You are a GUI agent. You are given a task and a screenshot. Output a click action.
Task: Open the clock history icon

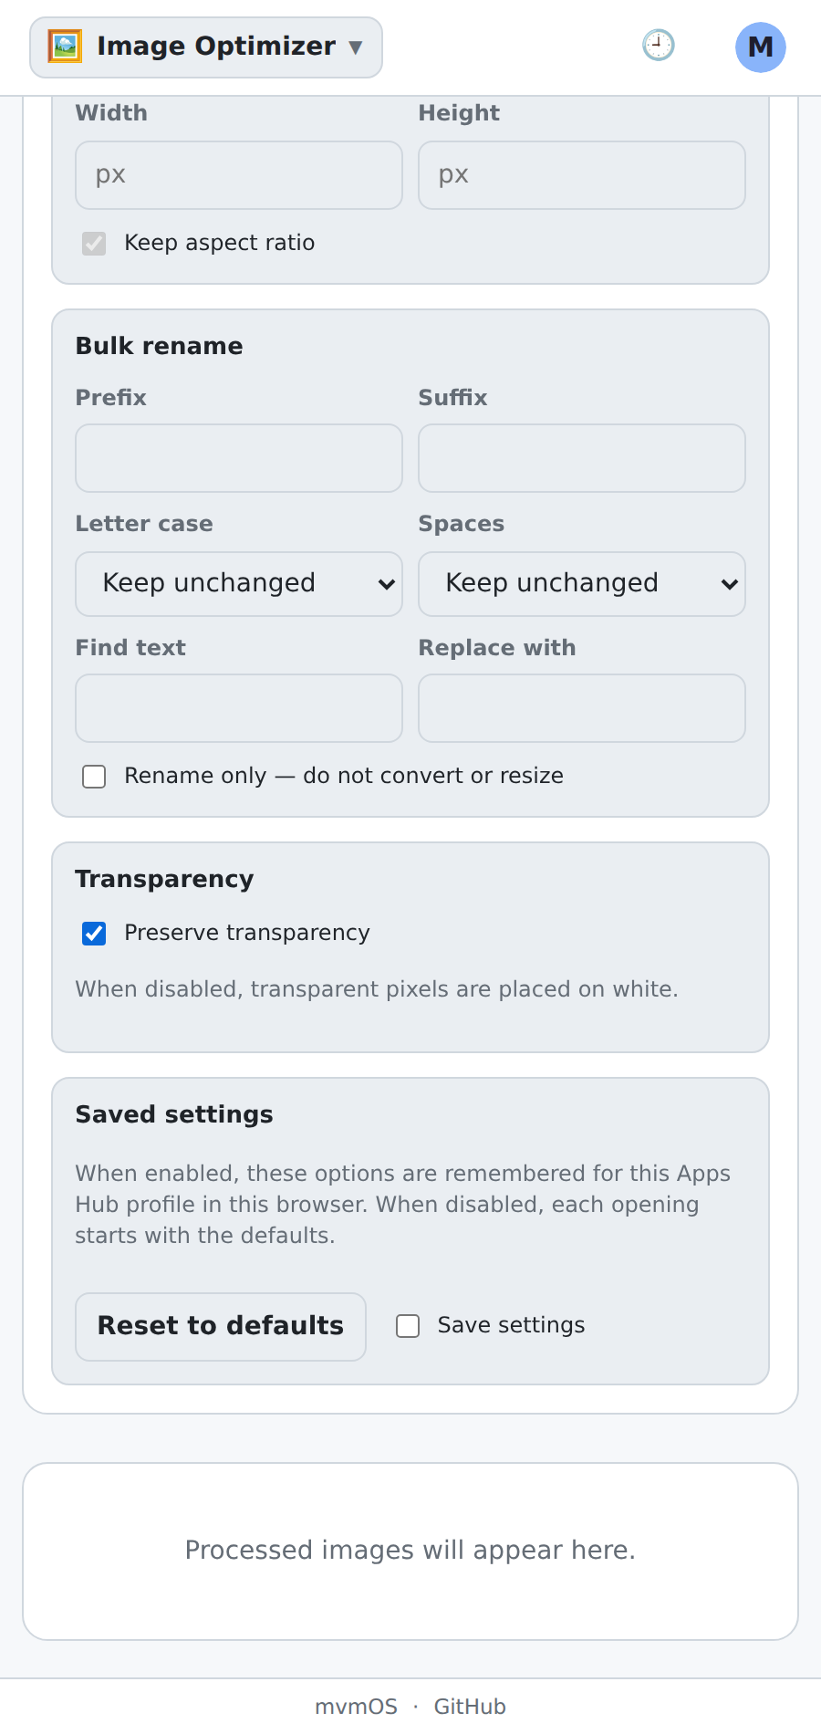658,46
